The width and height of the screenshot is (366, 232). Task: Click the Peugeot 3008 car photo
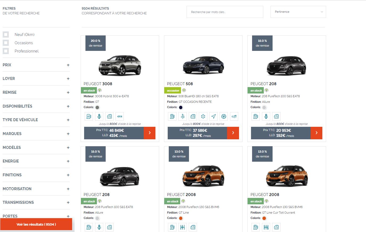coord(120,65)
